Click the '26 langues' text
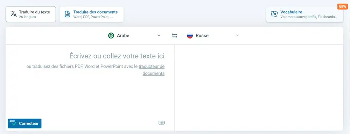Viewport: 350px width, 134px height. [27, 17]
